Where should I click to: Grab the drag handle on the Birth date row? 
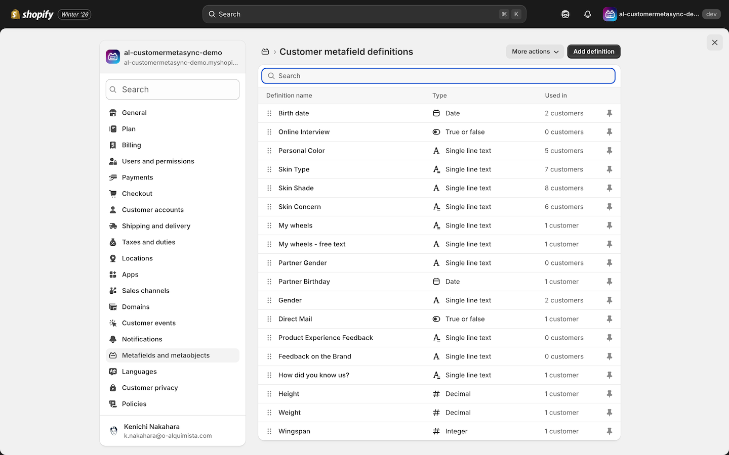tap(269, 113)
